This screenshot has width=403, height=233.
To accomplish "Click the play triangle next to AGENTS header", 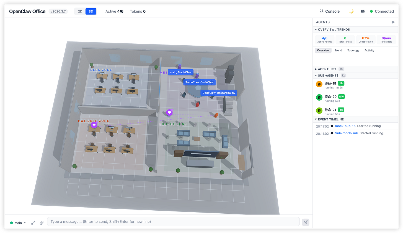I will coord(393,22).
